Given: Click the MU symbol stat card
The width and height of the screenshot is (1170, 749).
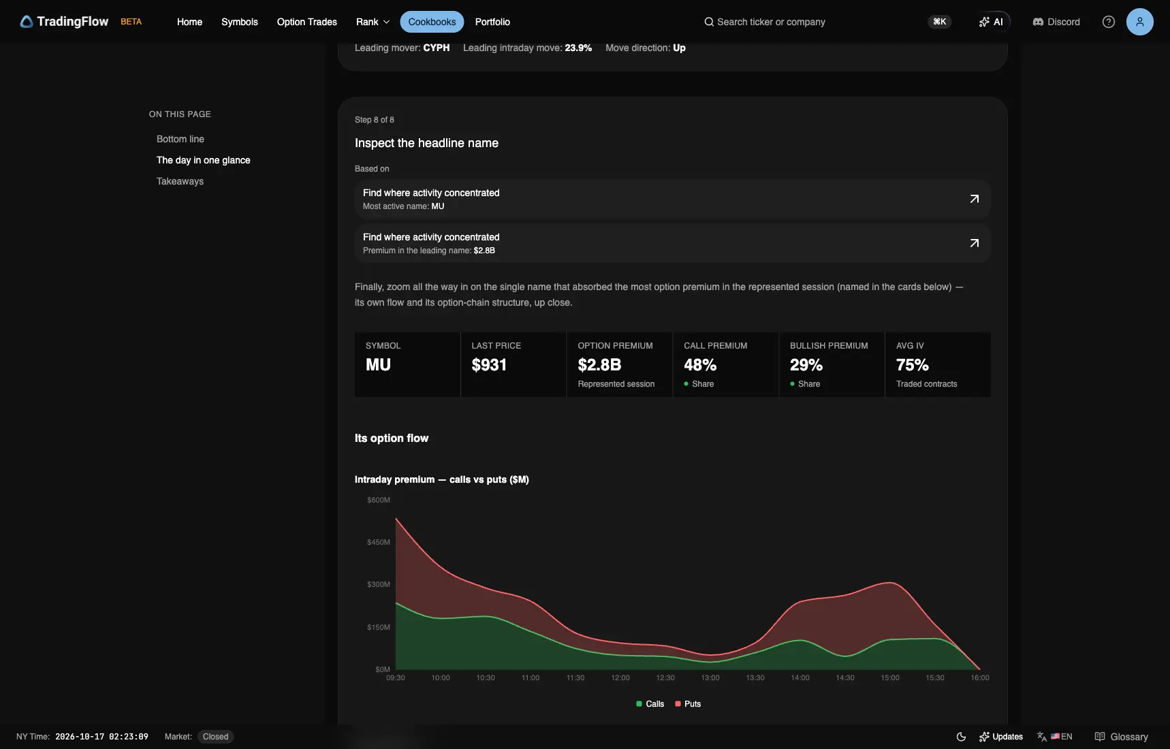Looking at the screenshot, I should click(407, 364).
